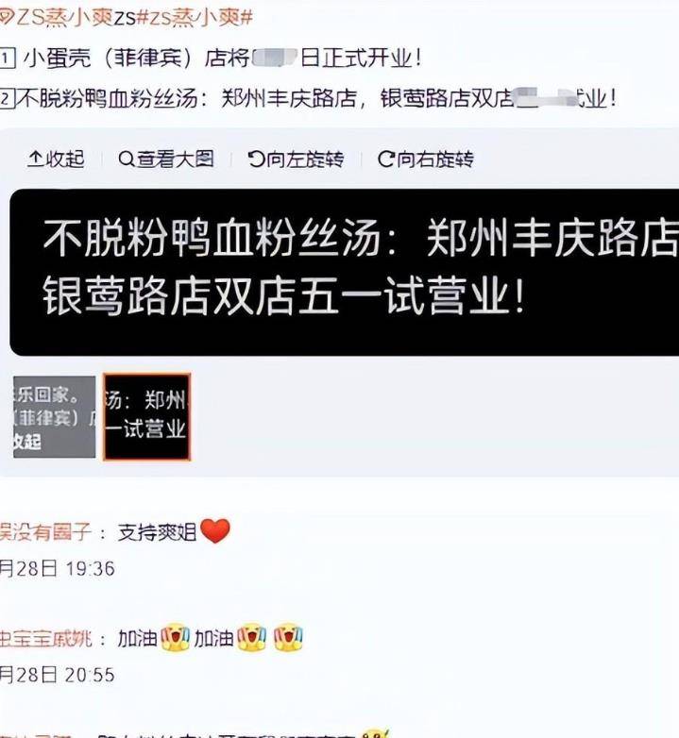Collapse the image with the 收起 arrow icon
The height and width of the screenshot is (738, 679).
coord(36,159)
